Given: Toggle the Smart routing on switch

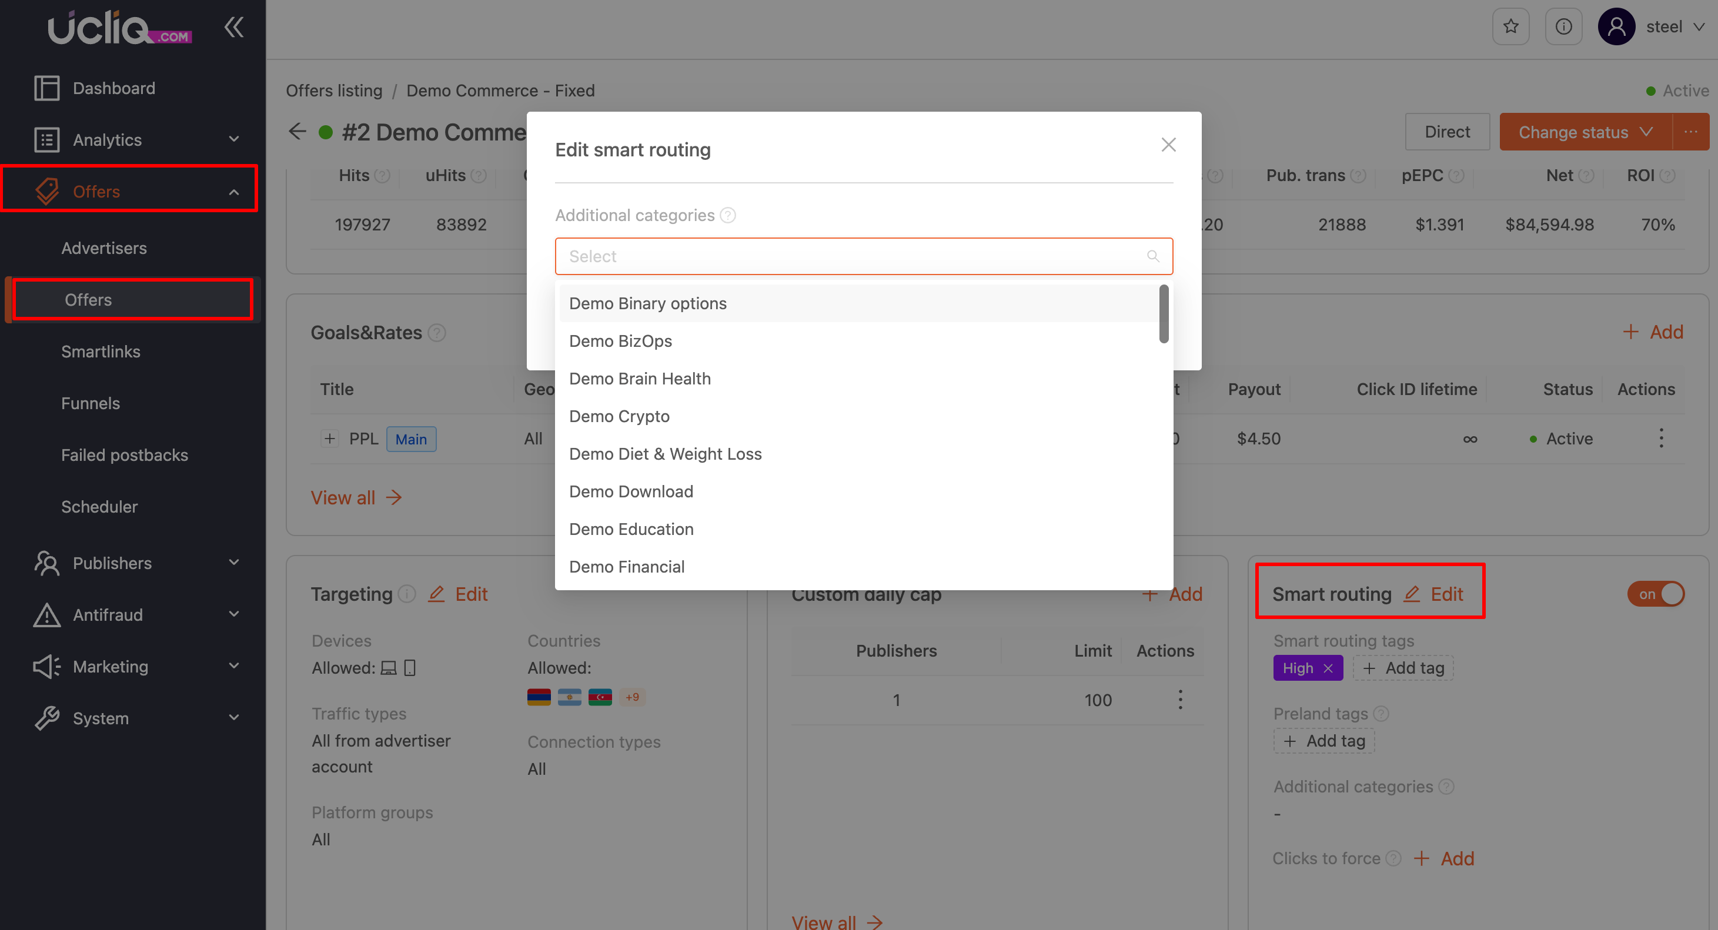Looking at the screenshot, I should 1655,593.
